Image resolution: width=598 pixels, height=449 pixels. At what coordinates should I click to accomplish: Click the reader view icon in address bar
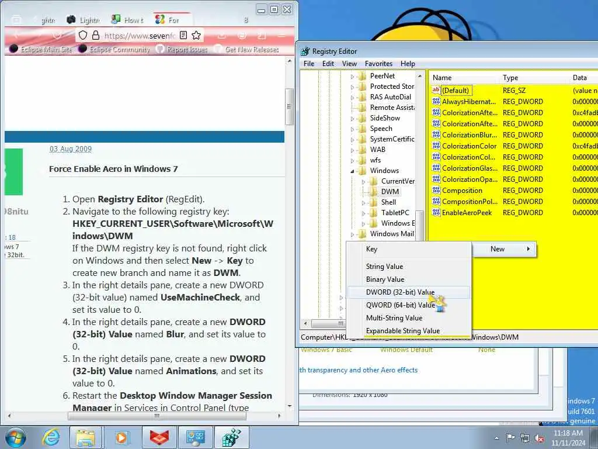click(x=183, y=35)
